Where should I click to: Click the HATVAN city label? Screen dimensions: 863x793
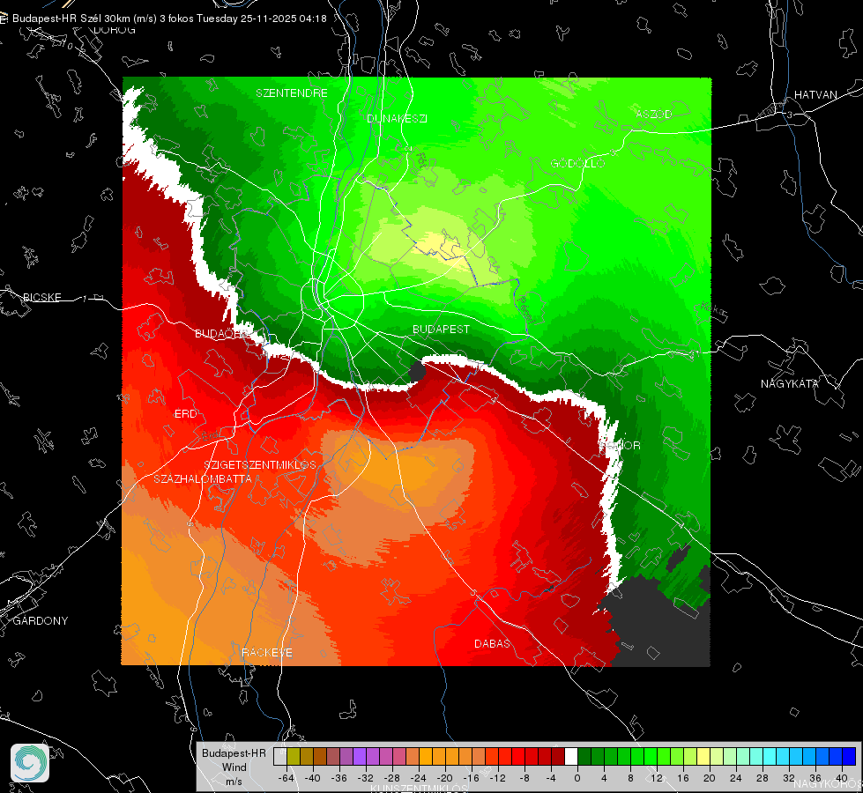tap(815, 94)
